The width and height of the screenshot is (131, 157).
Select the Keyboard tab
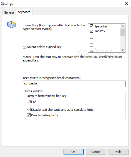click(24, 12)
